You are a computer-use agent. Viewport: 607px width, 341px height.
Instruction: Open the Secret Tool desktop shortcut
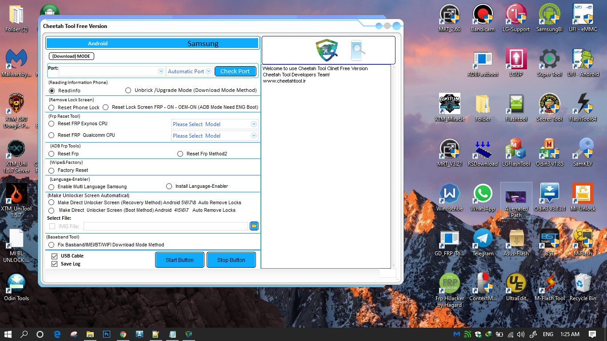pyautogui.click(x=550, y=108)
